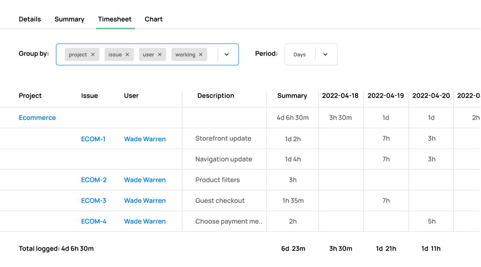This screenshot has height=267, width=481.
Task: Open issue ECOM-4
Action: [x=94, y=221]
